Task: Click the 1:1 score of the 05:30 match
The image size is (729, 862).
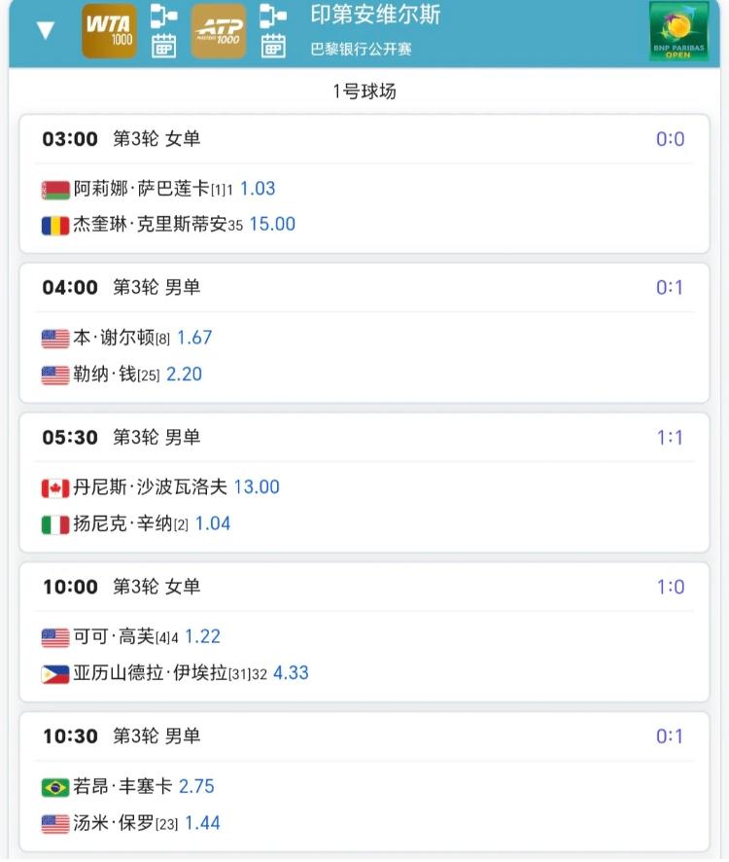Action: pyautogui.click(x=670, y=438)
